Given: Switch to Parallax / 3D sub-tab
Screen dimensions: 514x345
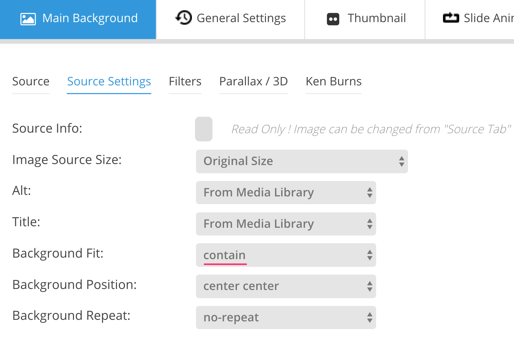Looking at the screenshot, I should [253, 81].
